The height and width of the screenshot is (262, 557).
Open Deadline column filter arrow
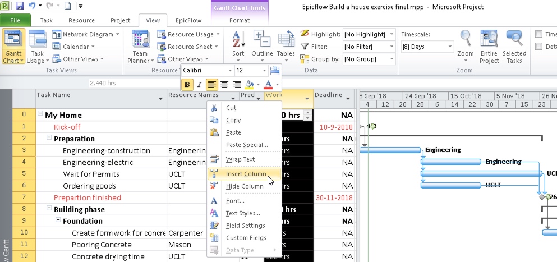[348, 99]
